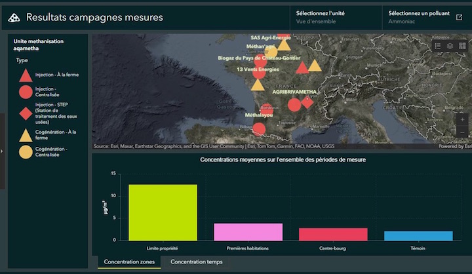Viewport: 472px width, 274px height.
Task: Open the map legend list icon
Action: (438, 46)
